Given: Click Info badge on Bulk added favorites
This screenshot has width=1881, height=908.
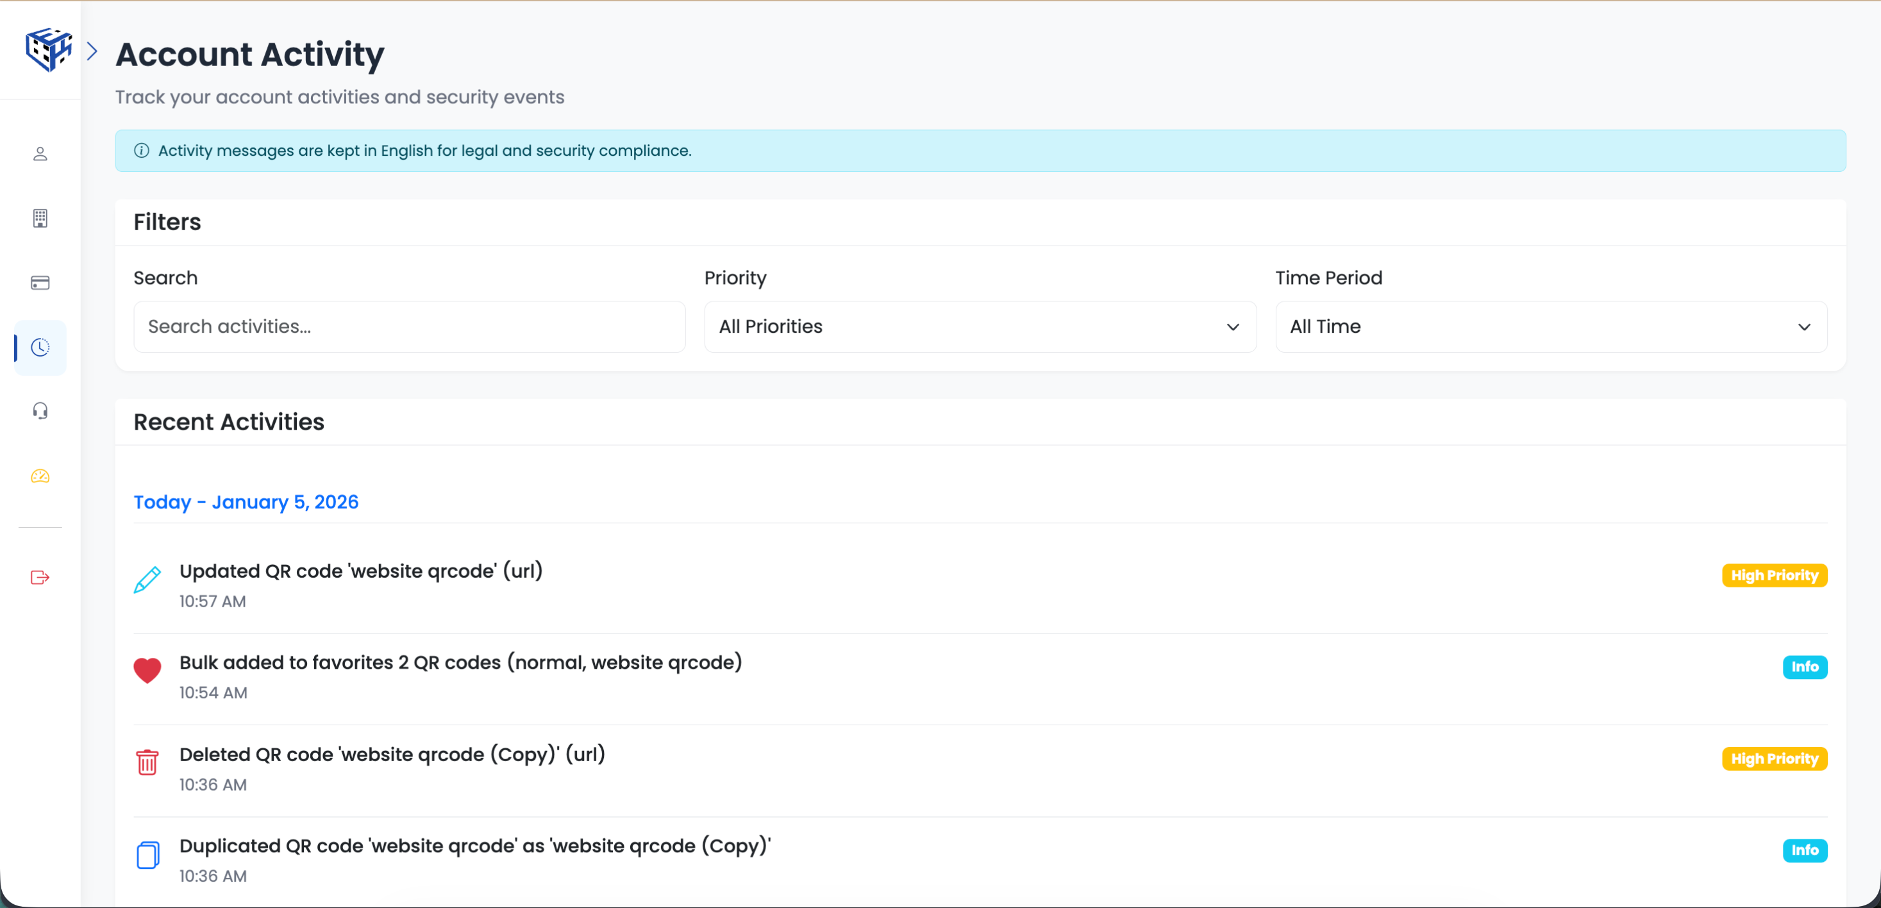Looking at the screenshot, I should (x=1804, y=667).
